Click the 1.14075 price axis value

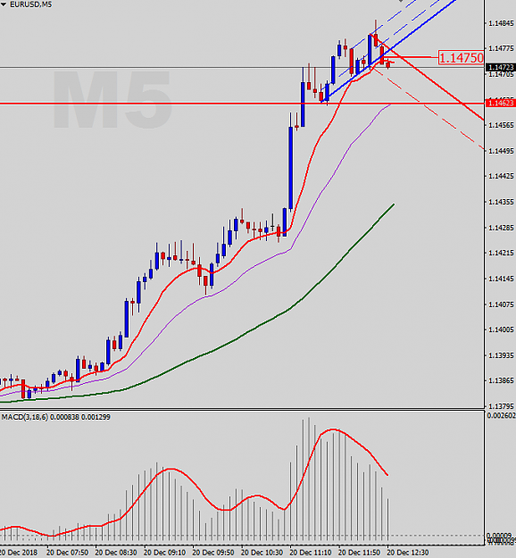502,304
